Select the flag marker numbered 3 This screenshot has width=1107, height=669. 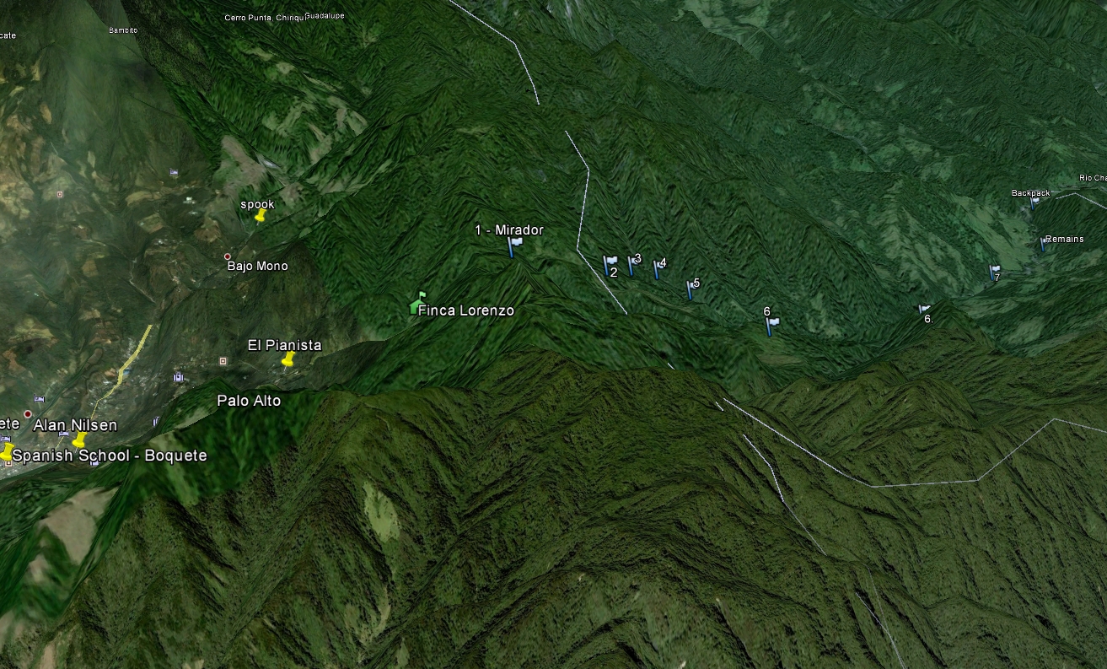coord(631,263)
